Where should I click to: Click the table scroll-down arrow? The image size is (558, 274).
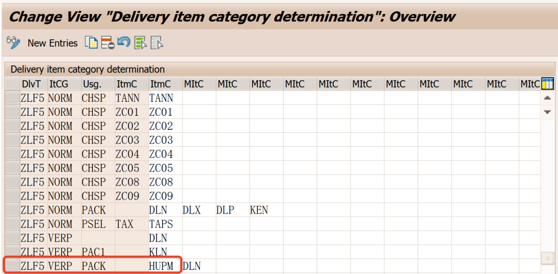(547, 112)
